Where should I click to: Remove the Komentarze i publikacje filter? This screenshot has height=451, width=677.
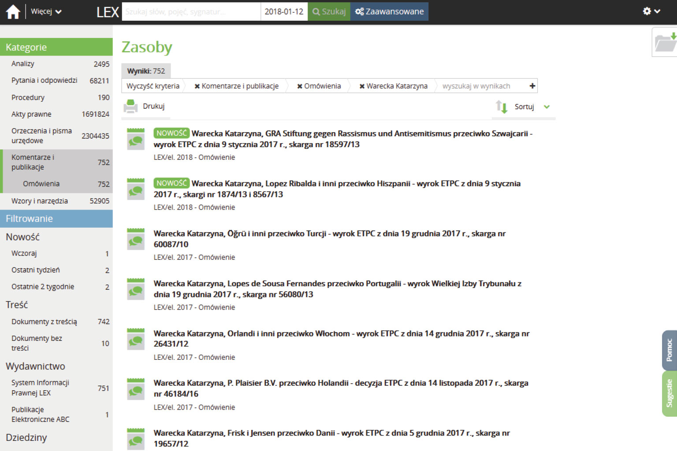[197, 86]
